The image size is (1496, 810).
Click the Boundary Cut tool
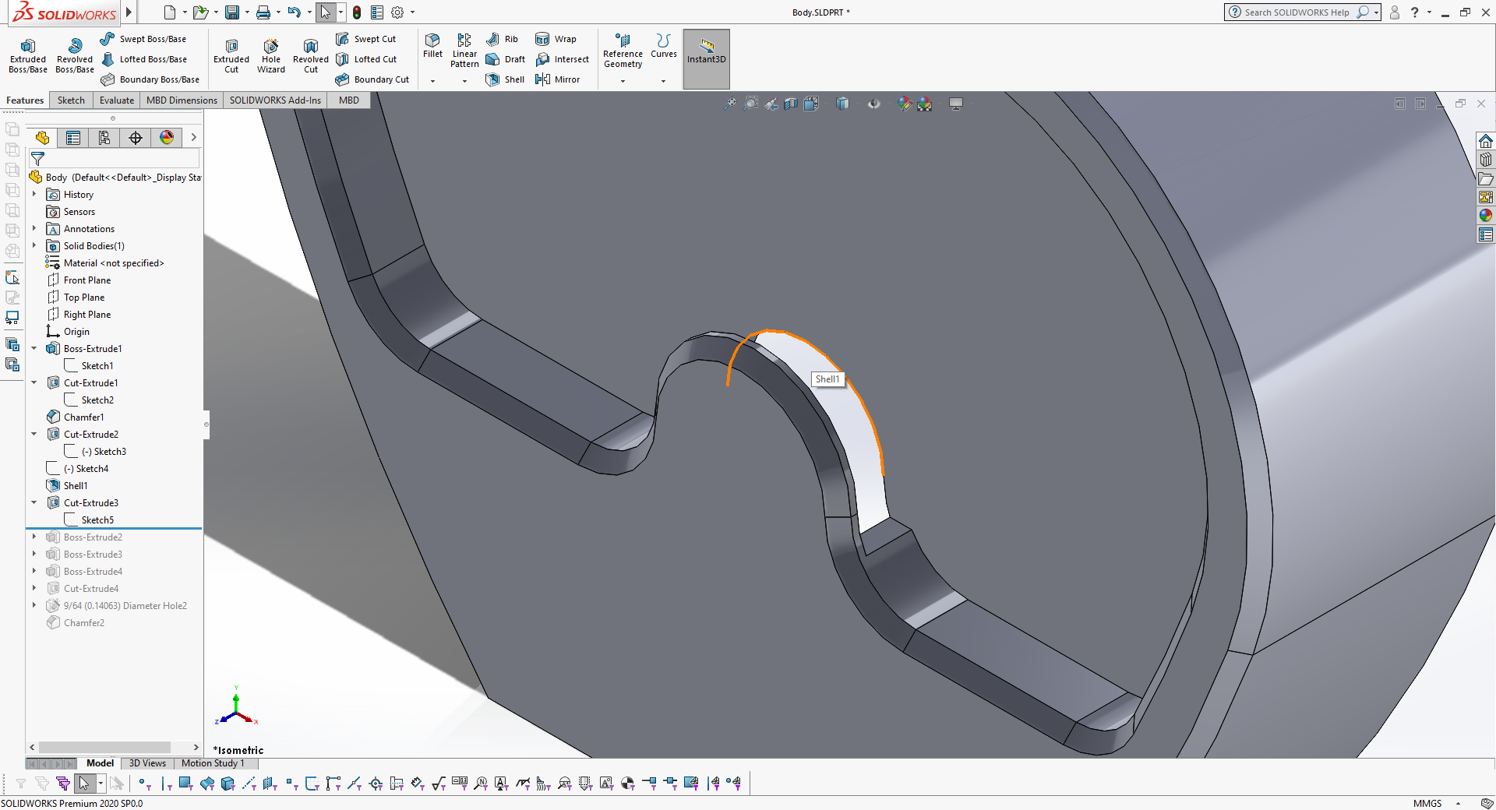coord(372,79)
